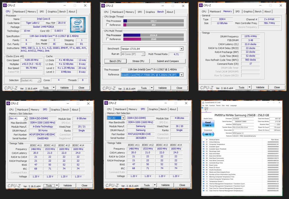
Task: Click status dot of Power Cycles row
Action: point(204,165)
